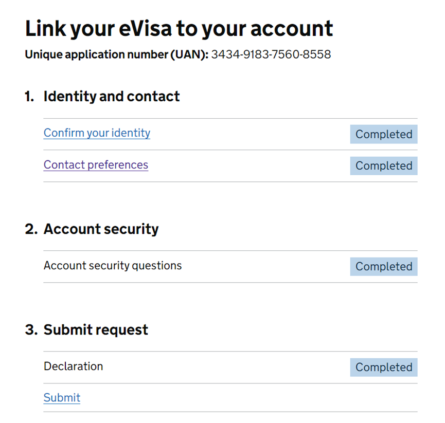Click Completed tag next to Declaration
The width and height of the screenshot is (445, 423).
[x=384, y=367]
